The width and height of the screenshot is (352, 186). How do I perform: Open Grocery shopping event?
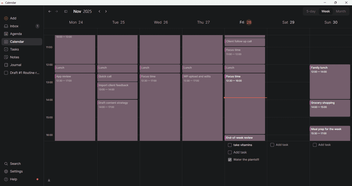point(330,108)
